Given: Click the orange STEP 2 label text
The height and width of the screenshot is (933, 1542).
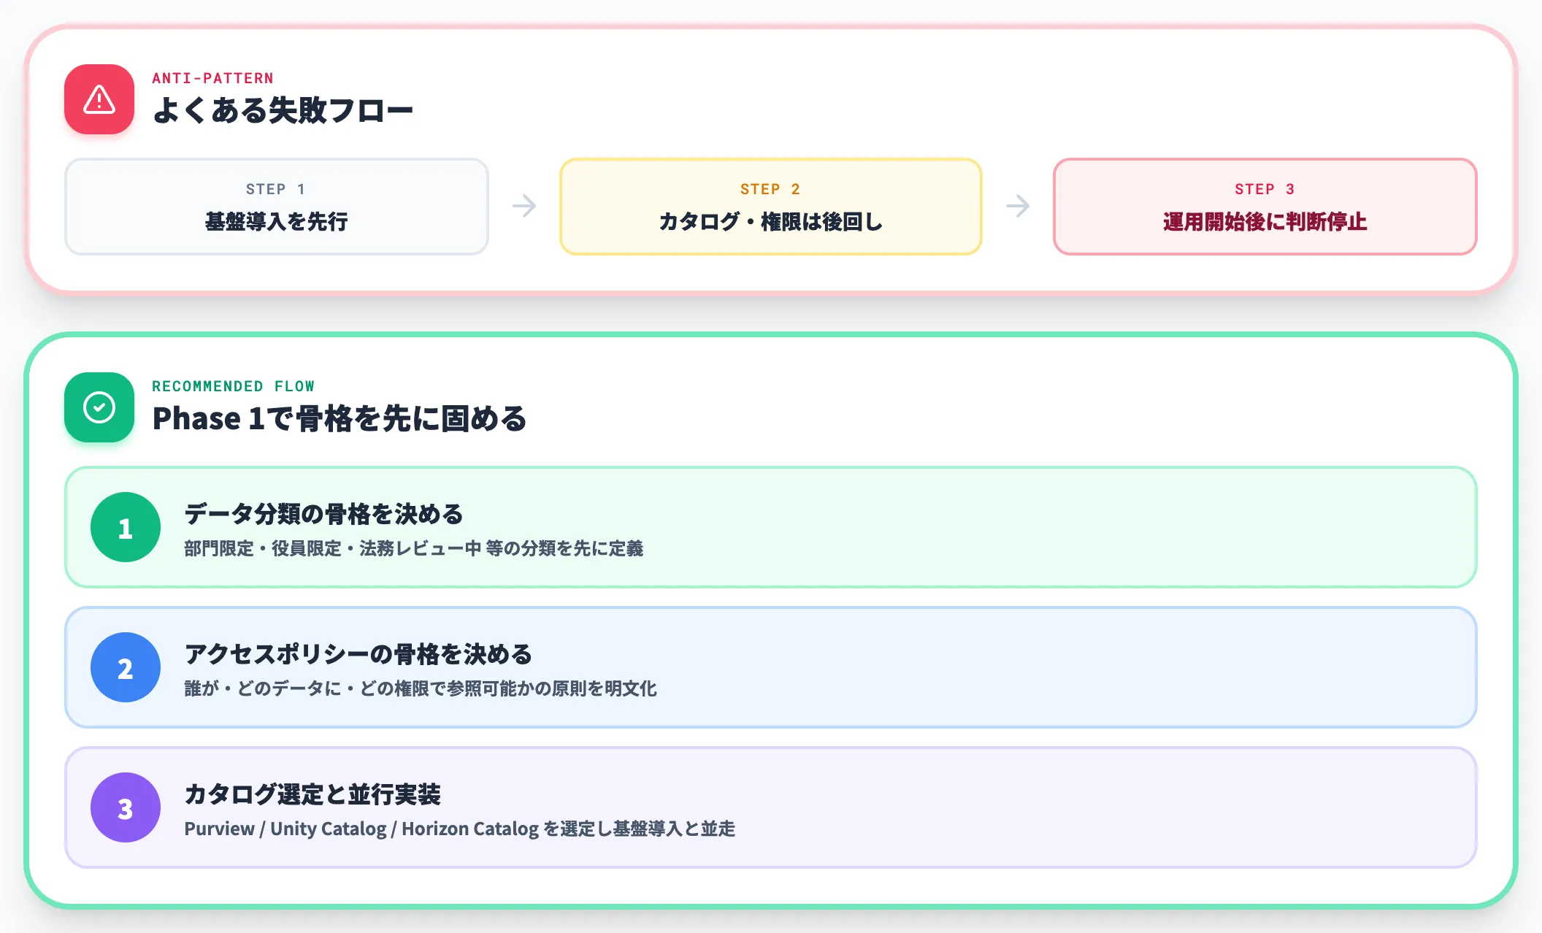Looking at the screenshot, I should pyautogui.click(x=770, y=189).
